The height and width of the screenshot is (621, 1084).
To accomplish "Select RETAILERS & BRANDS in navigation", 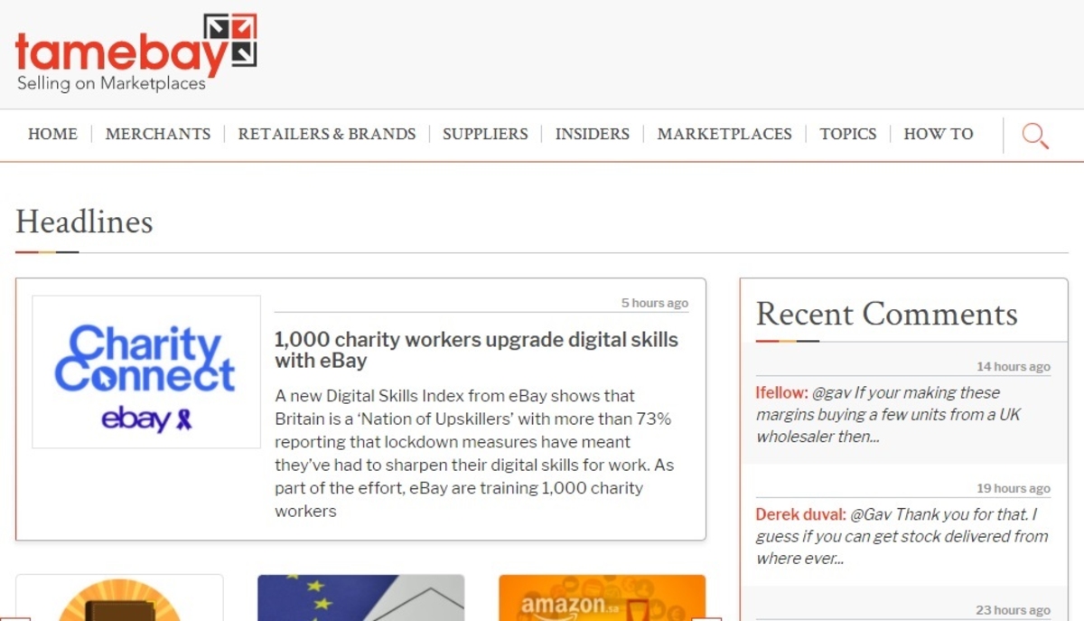I will (327, 134).
